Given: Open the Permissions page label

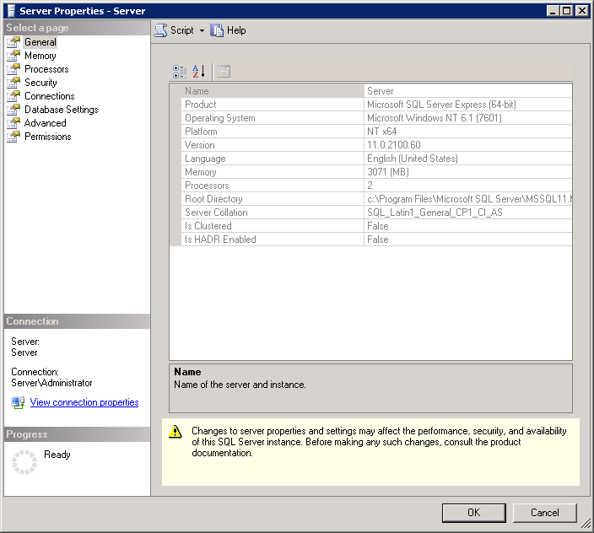Looking at the screenshot, I should (x=48, y=137).
